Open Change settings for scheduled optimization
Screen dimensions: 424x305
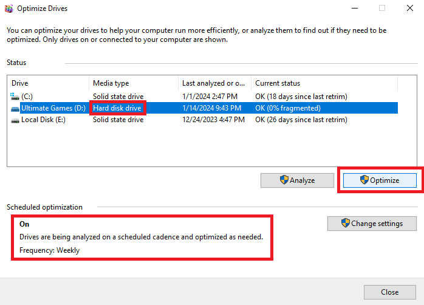pos(372,224)
